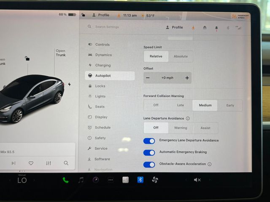Screen dimensions: 270x202
Task: Open the all apps ellipsis launcher
Action: coord(111,180)
